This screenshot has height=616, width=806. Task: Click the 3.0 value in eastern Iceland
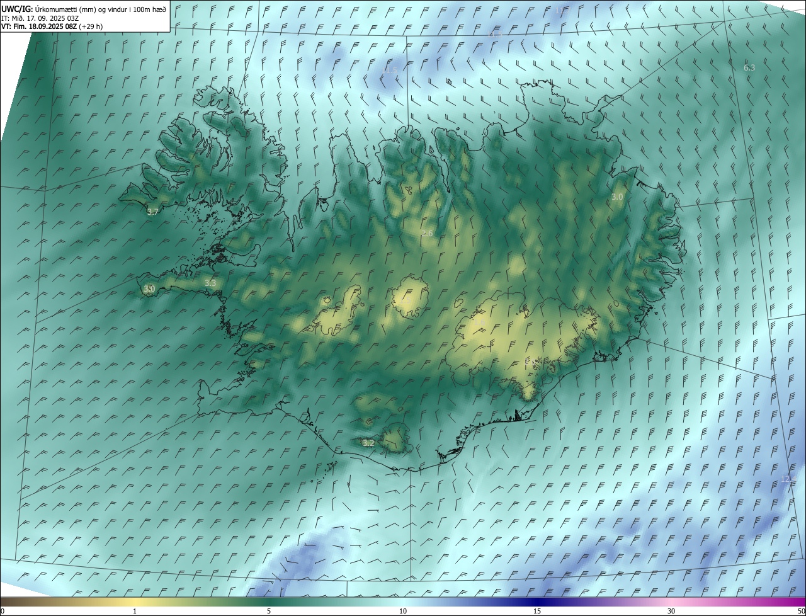(x=617, y=197)
